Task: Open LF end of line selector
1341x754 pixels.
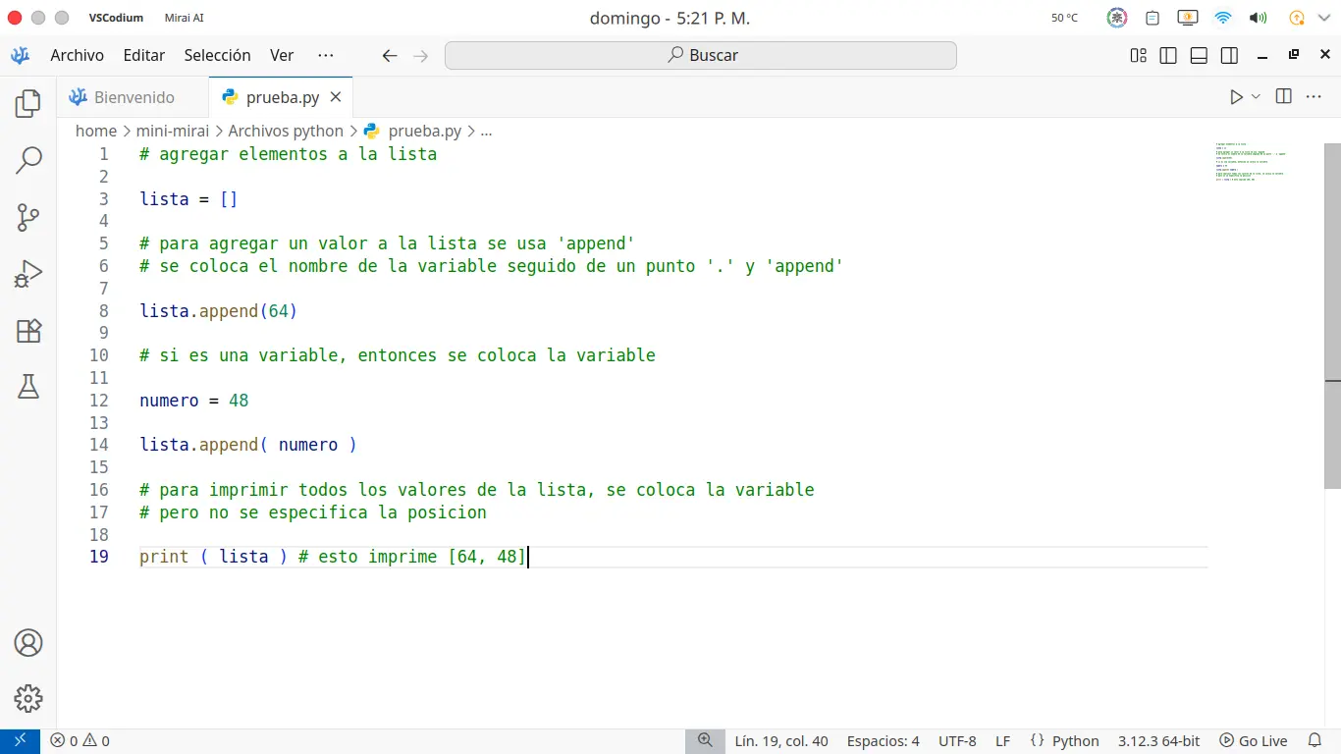Action: tap(1003, 741)
